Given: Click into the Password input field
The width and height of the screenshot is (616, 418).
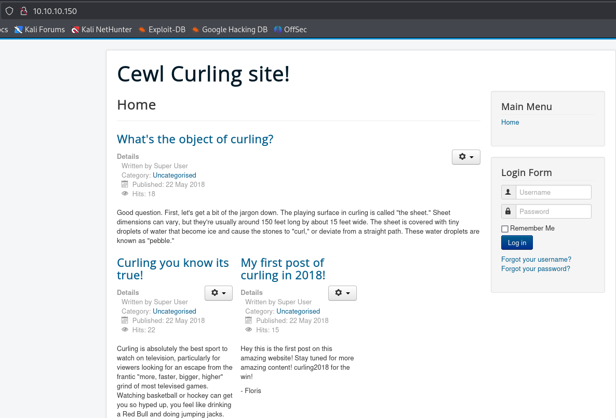Looking at the screenshot, I should [553, 211].
